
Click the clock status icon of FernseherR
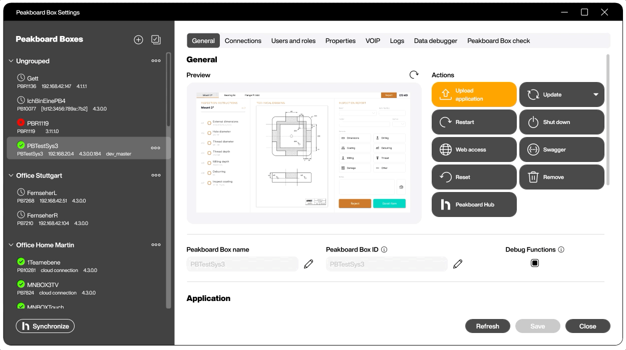coord(21,214)
